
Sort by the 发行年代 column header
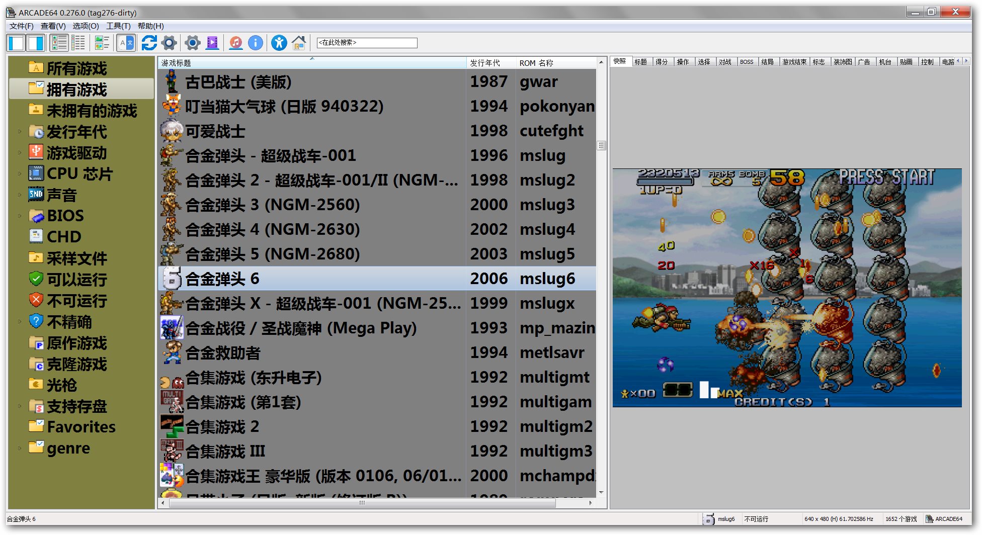491,63
